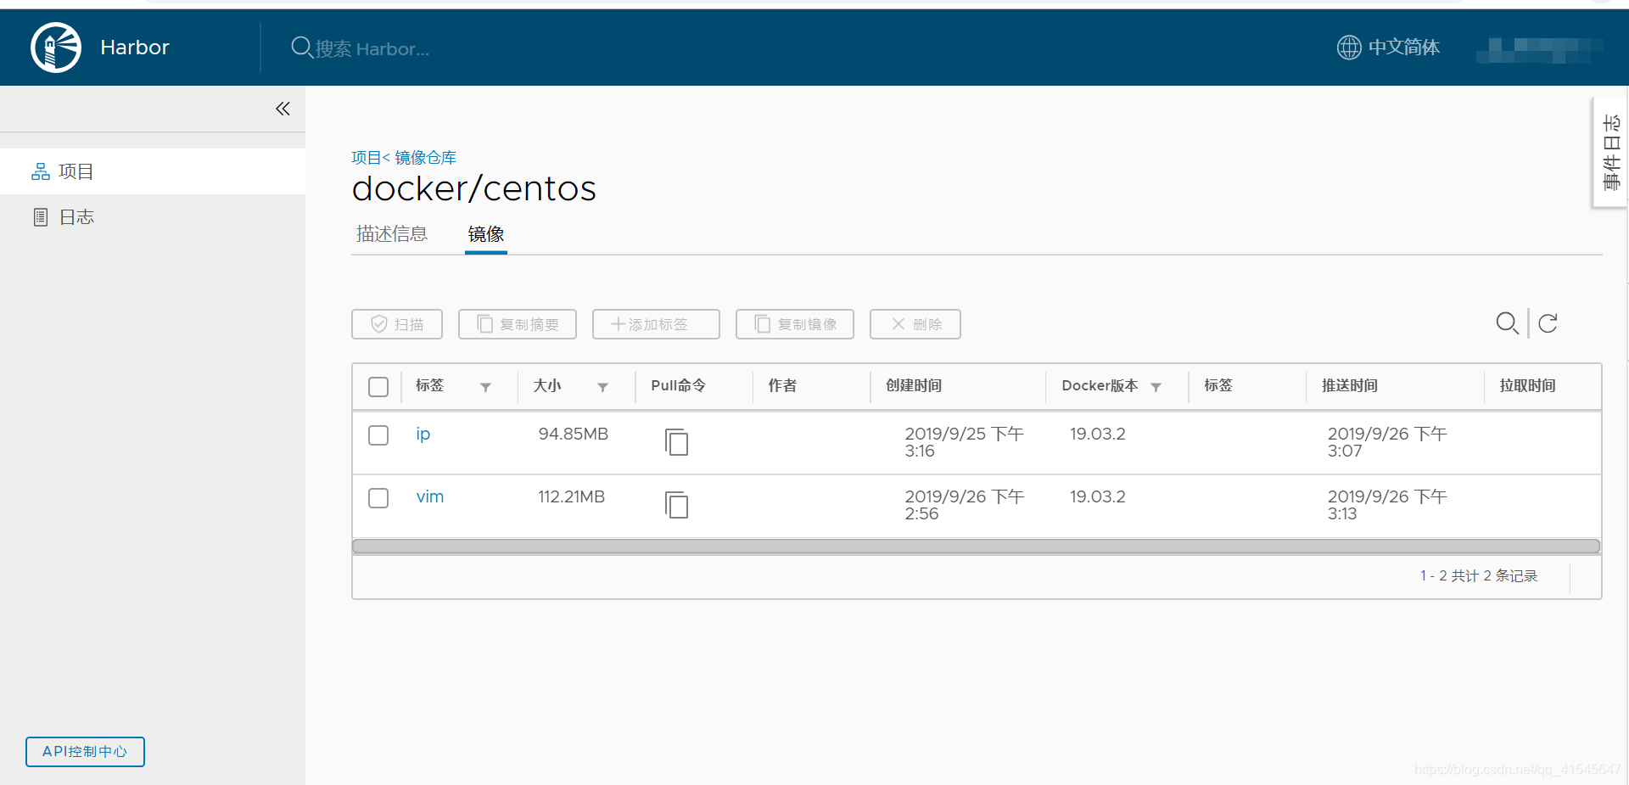Open 项目 in sidebar
The height and width of the screenshot is (785, 1629).
pyautogui.click(x=153, y=171)
